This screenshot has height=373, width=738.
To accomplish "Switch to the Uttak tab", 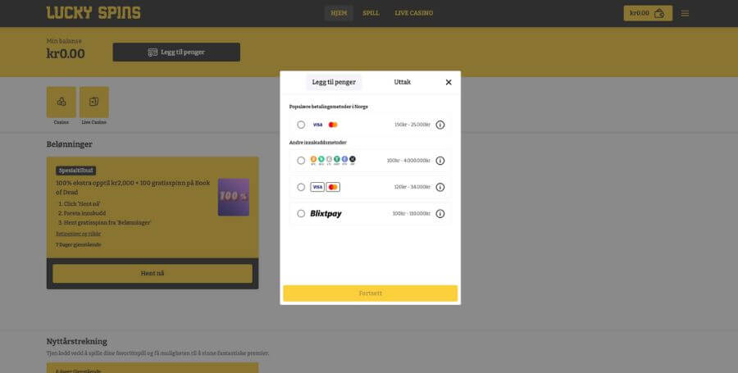I will click(x=402, y=82).
